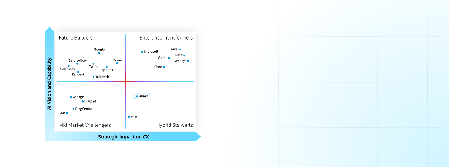
Task: Select the Google data point label
Action: pos(99,50)
